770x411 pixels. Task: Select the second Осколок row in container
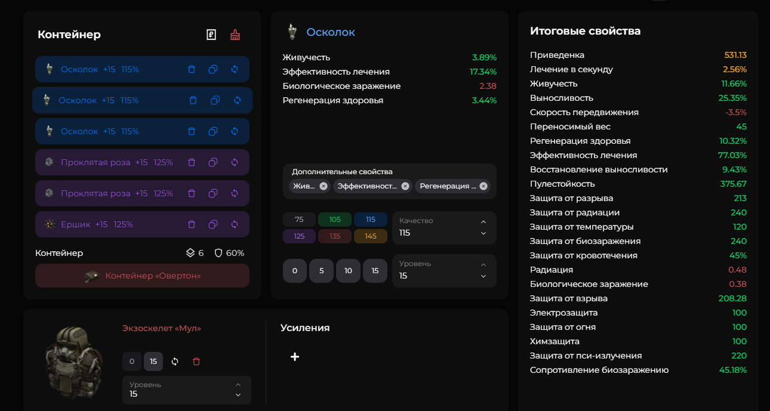click(142, 100)
